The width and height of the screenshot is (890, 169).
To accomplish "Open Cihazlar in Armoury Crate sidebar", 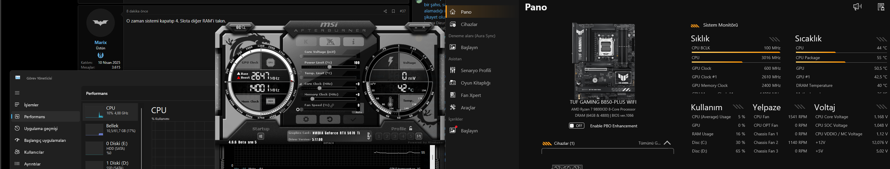I will coord(482,24).
